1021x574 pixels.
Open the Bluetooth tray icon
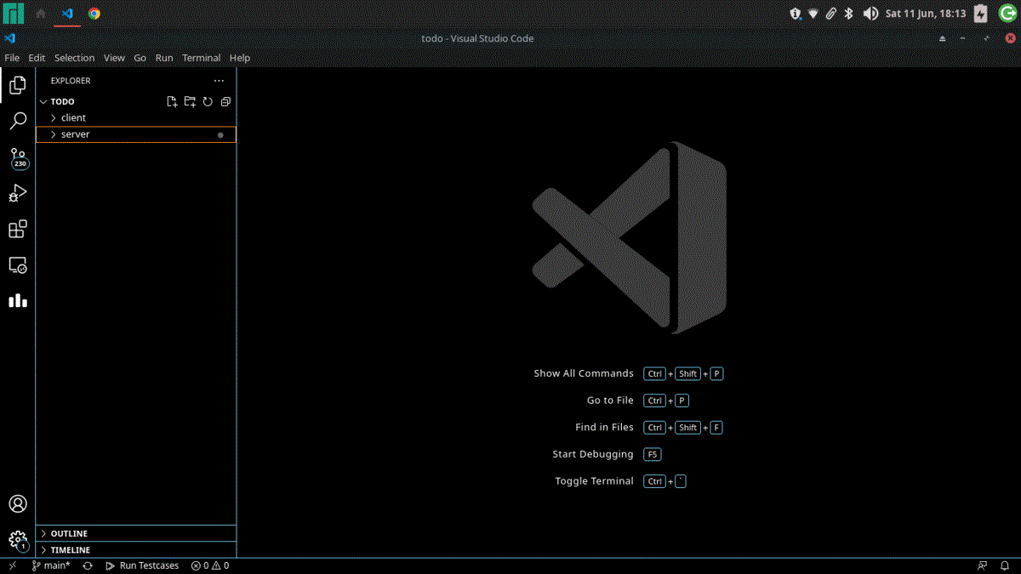pos(848,14)
